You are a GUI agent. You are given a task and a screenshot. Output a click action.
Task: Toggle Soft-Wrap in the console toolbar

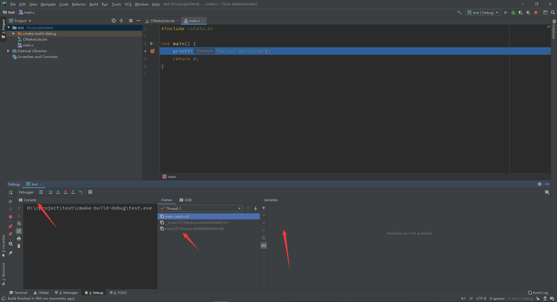coord(19,224)
